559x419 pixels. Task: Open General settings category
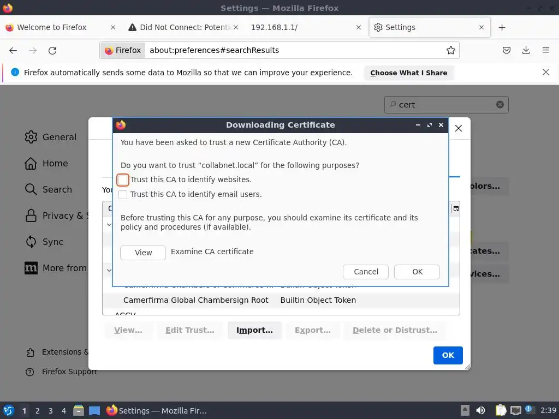[x=51, y=137]
